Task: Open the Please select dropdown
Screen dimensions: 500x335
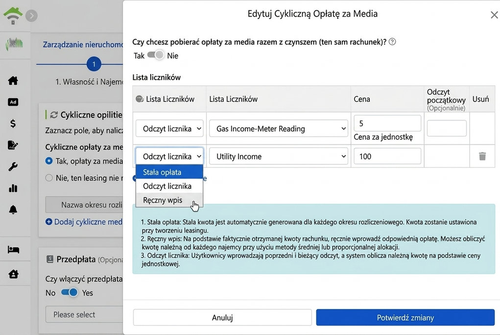Action: [84, 314]
